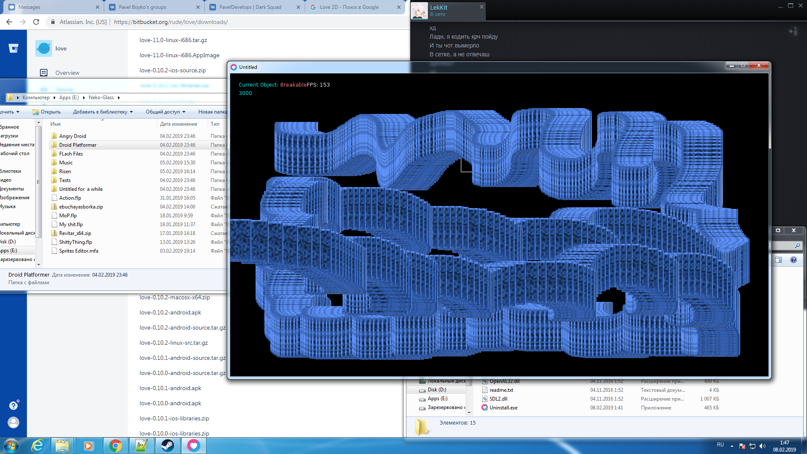Select Sprites Editor.mfa file
The width and height of the screenshot is (807, 454).
(x=79, y=251)
